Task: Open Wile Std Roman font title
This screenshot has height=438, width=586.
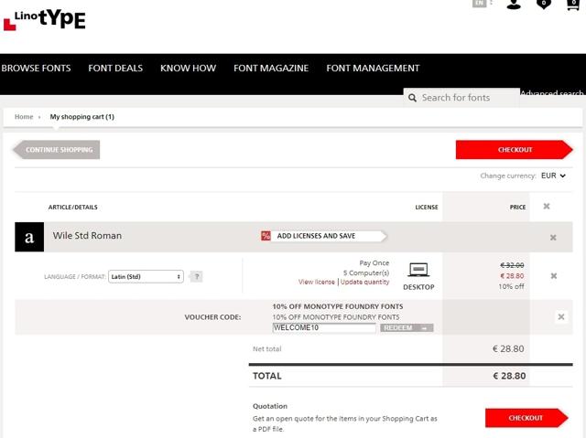Action: pos(87,236)
